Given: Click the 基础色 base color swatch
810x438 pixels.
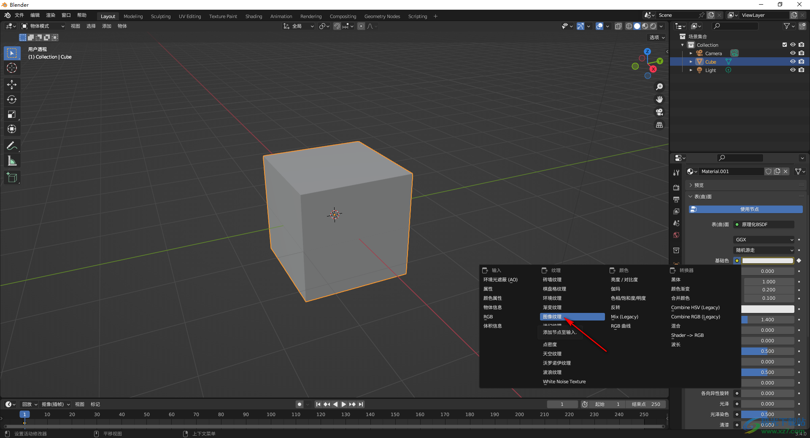Looking at the screenshot, I should click(x=767, y=261).
